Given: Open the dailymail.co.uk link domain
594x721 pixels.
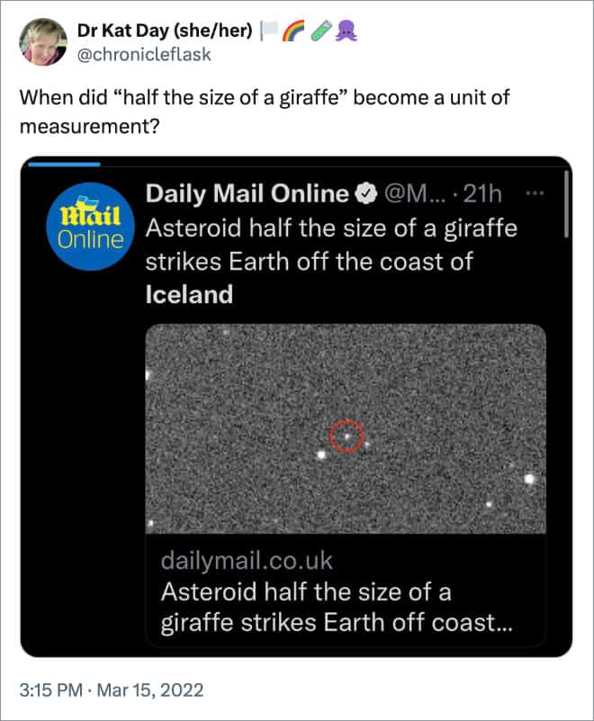Looking at the screenshot, I should tap(247, 562).
